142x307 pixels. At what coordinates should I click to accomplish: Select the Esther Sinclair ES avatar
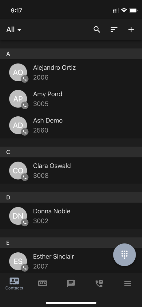[x=18, y=261]
